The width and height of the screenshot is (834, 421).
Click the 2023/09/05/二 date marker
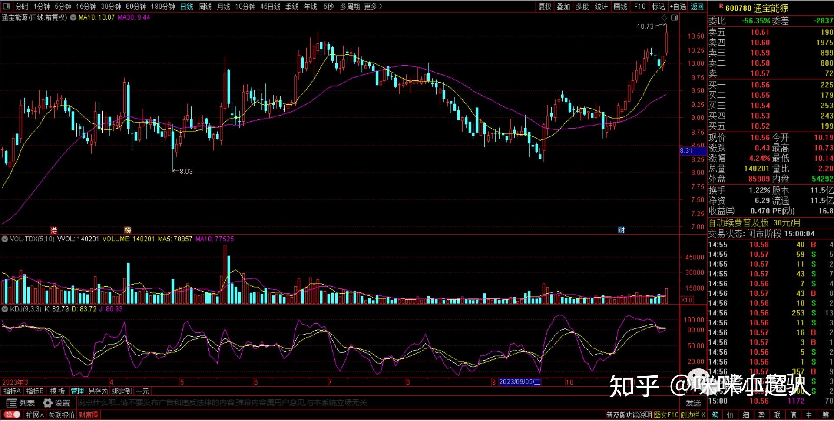click(x=520, y=382)
